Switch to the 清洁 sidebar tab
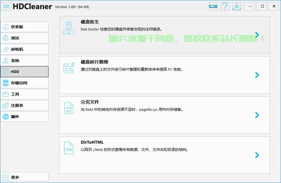Screen dimensions: 281x183 (x=24, y=38)
